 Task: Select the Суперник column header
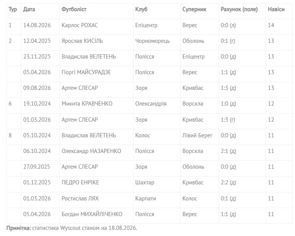pos(194,9)
